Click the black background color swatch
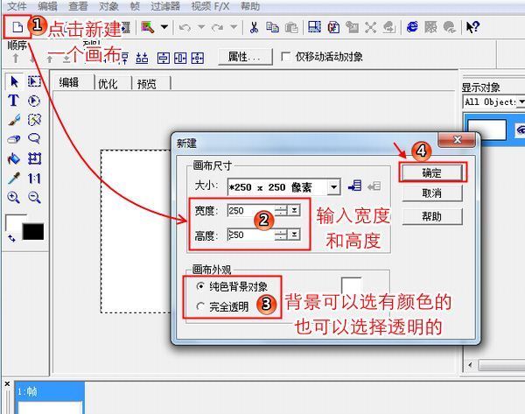This screenshot has height=414, width=525. click(33, 231)
